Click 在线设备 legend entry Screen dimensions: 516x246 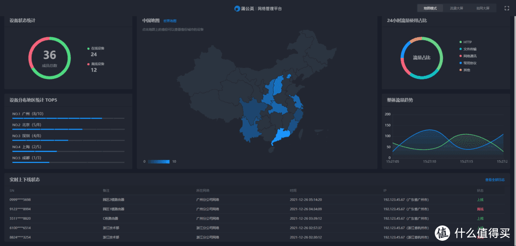tap(96, 48)
